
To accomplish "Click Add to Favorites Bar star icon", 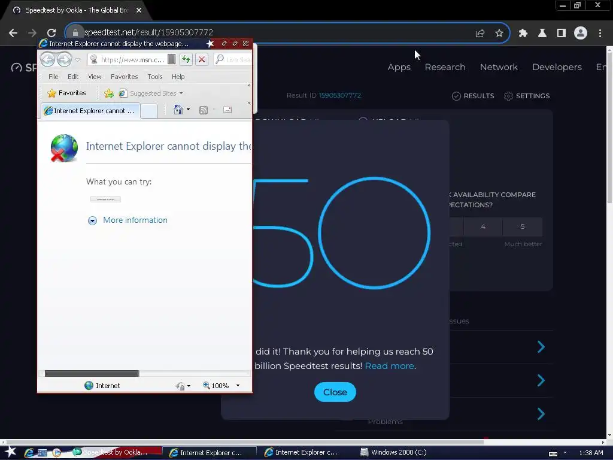I will pyautogui.click(x=109, y=93).
